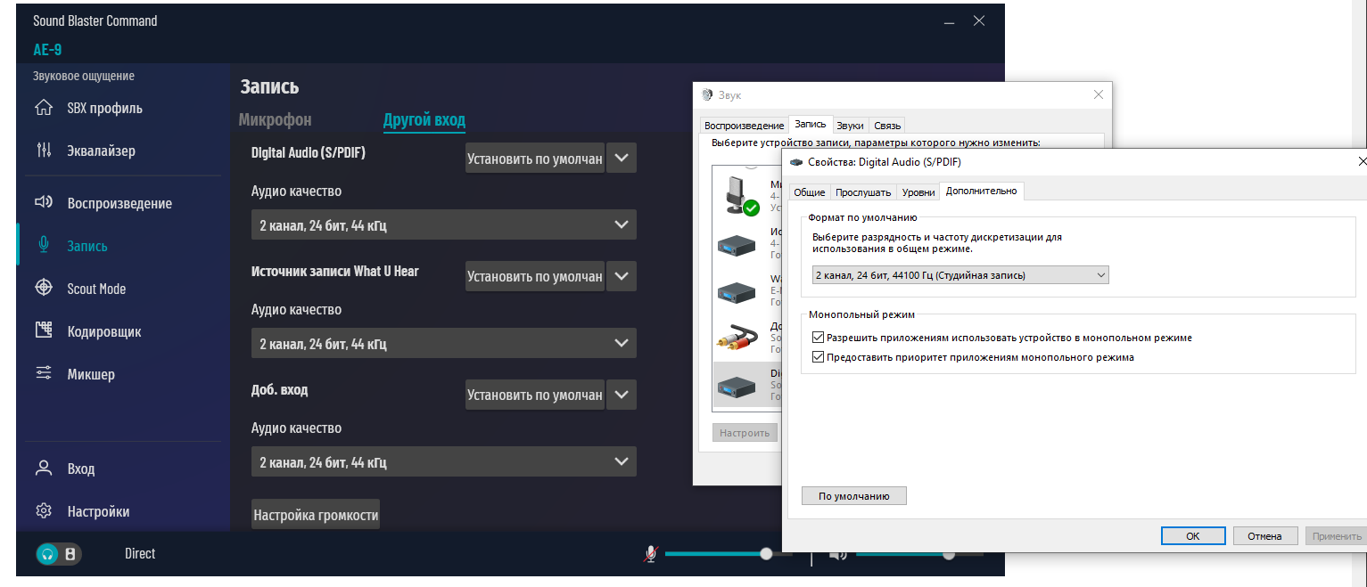Expand arrow next to What U Hear default button
1367x587 pixels.
622,276
